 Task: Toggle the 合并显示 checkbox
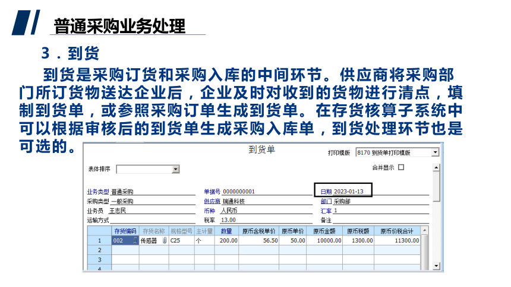click(401, 167)
